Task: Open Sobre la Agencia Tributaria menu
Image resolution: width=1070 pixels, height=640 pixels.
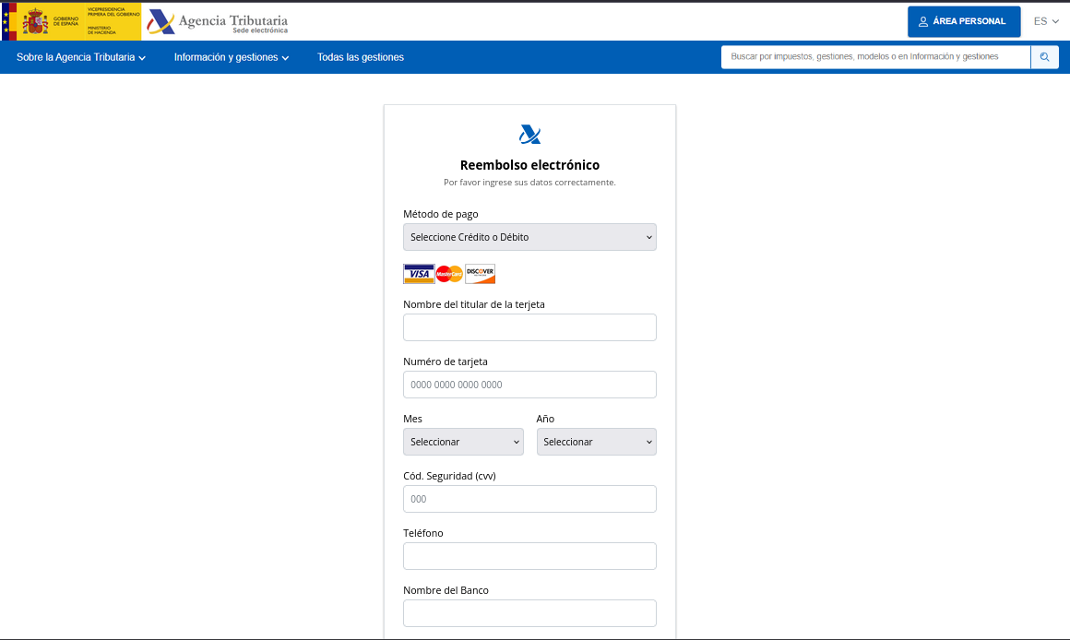Action: [81, 57]
